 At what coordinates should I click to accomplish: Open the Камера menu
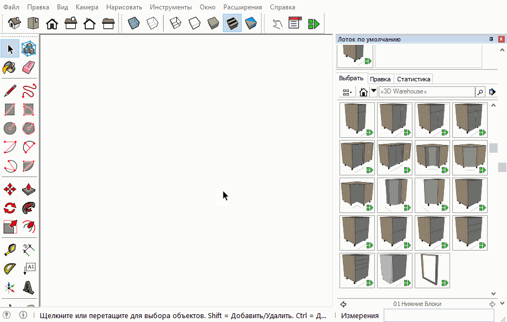[87, 7]
